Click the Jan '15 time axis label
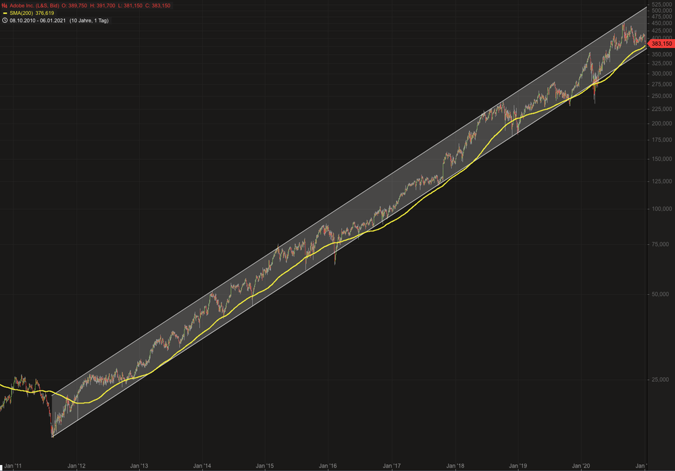 (x=265, y=466)
